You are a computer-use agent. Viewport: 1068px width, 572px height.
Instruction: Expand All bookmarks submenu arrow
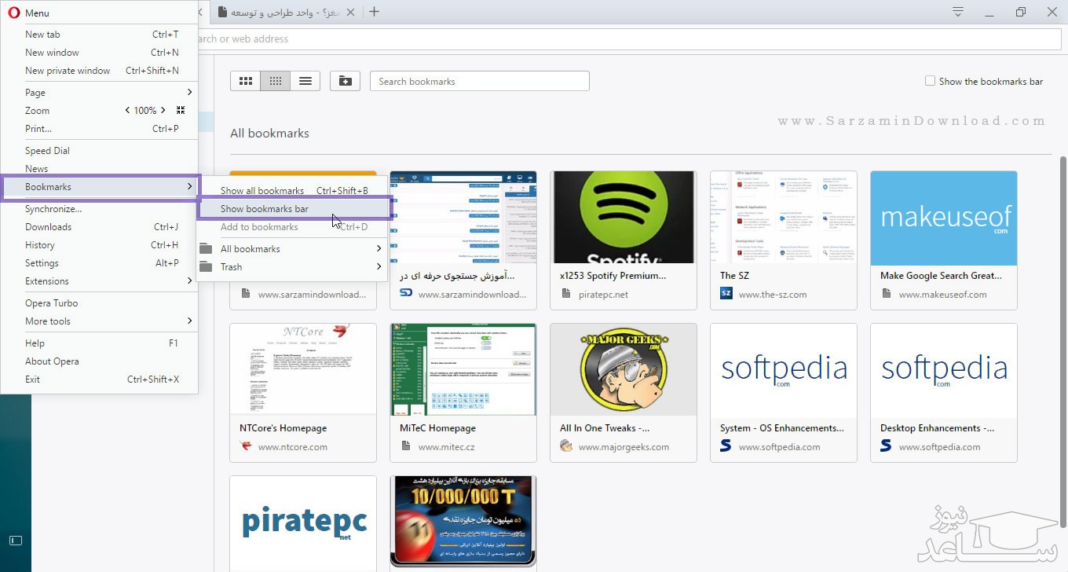tap(379, 249)
